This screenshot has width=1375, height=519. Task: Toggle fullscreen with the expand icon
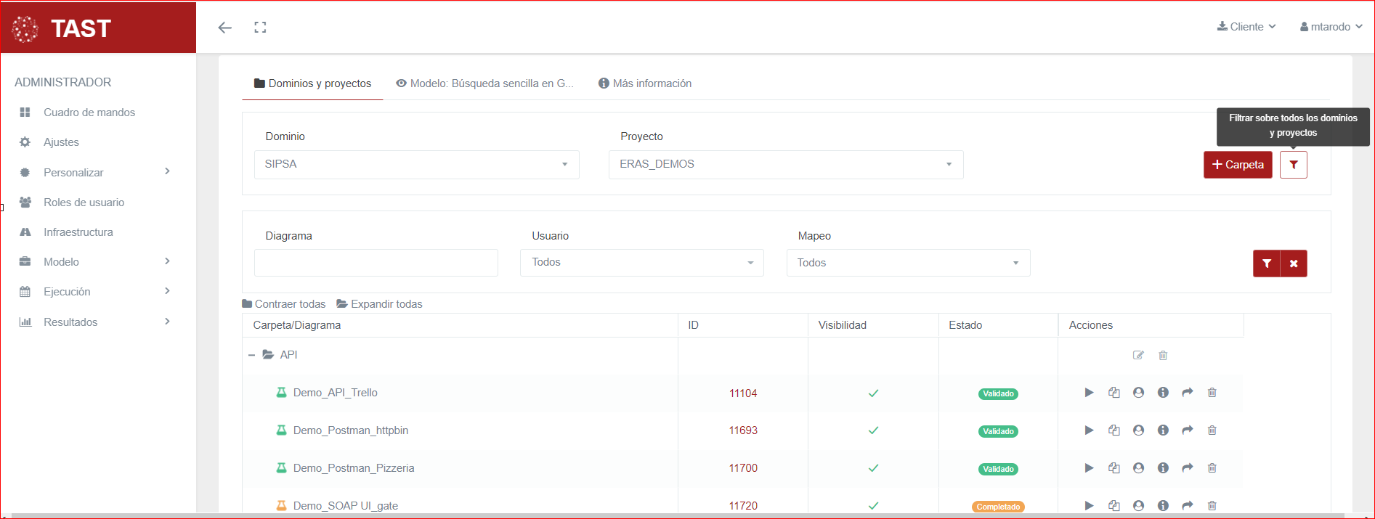point(260,28)
